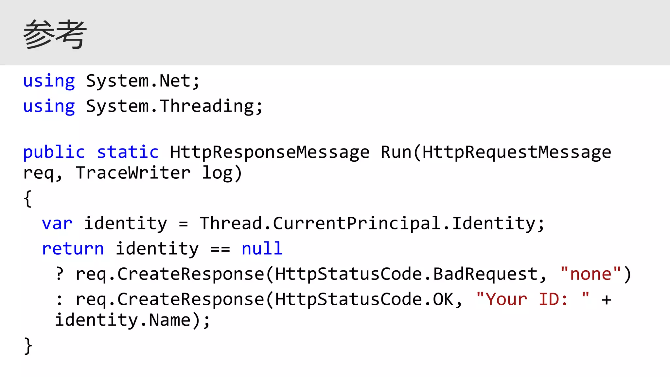
Task: Click the return keyword
Action: pos(73,249)
